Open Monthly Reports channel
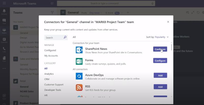The height and width of the screenshot is (105, 204). click(29, 69)
